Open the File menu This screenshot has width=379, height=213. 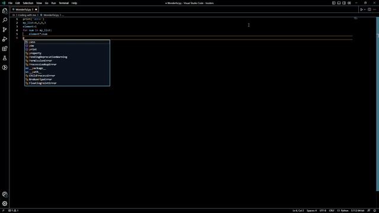point(11,3)
